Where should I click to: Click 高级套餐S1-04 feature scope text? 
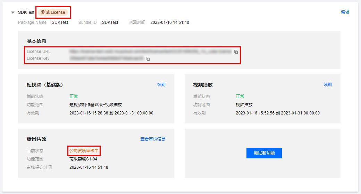click(x=83, y=159)
